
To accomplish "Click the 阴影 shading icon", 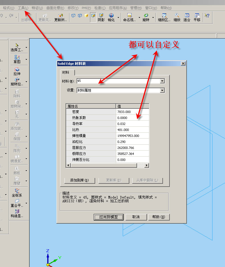I will [101, 17].
